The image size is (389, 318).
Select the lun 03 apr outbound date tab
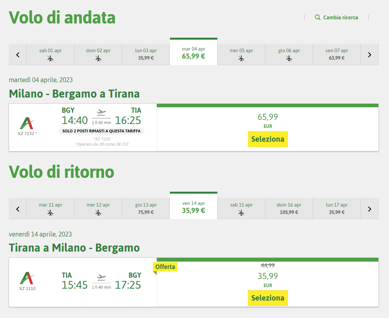[x=146, y=54]
